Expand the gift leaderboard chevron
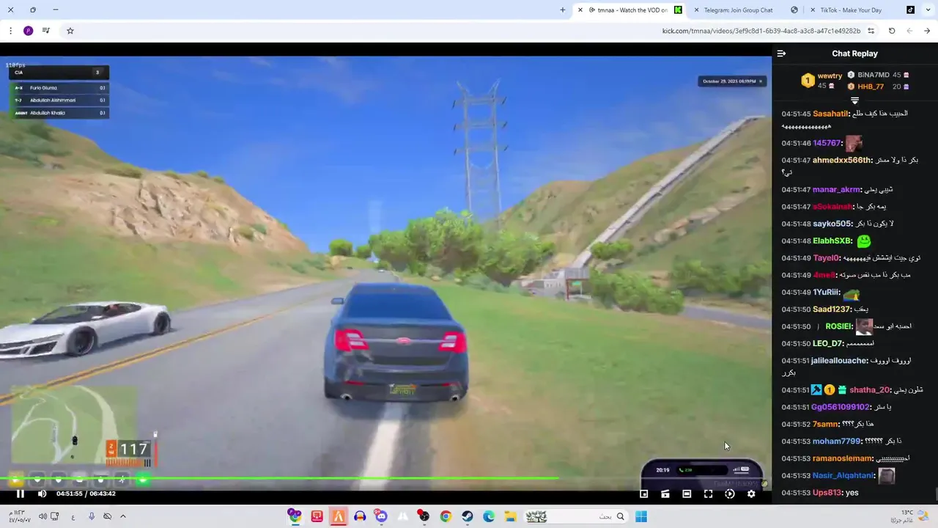 (854, 100)
